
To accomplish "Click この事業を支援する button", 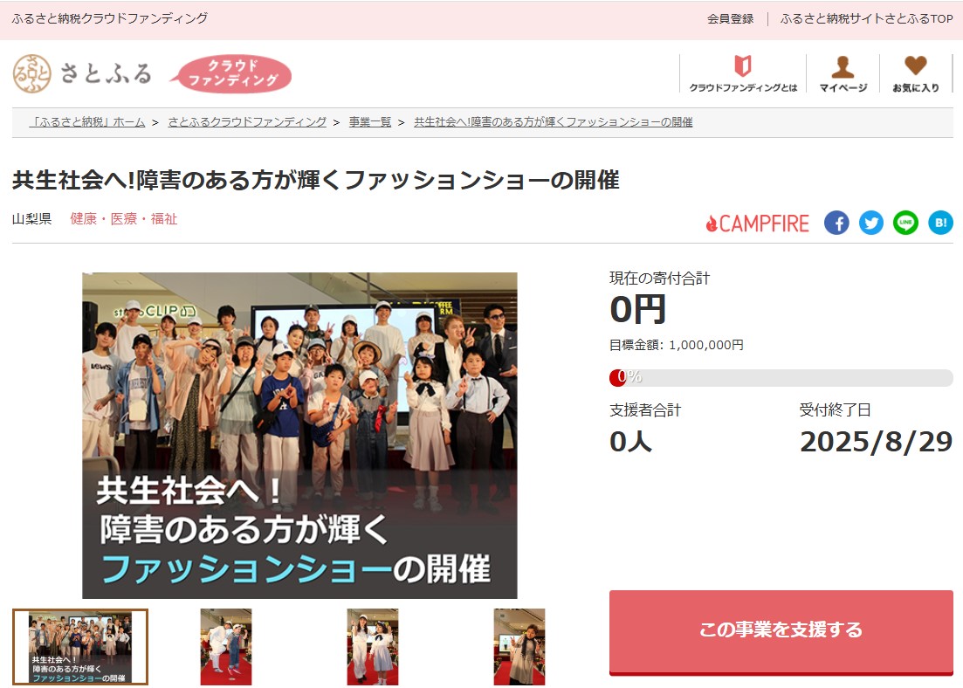I will click(x=781, y=632).
